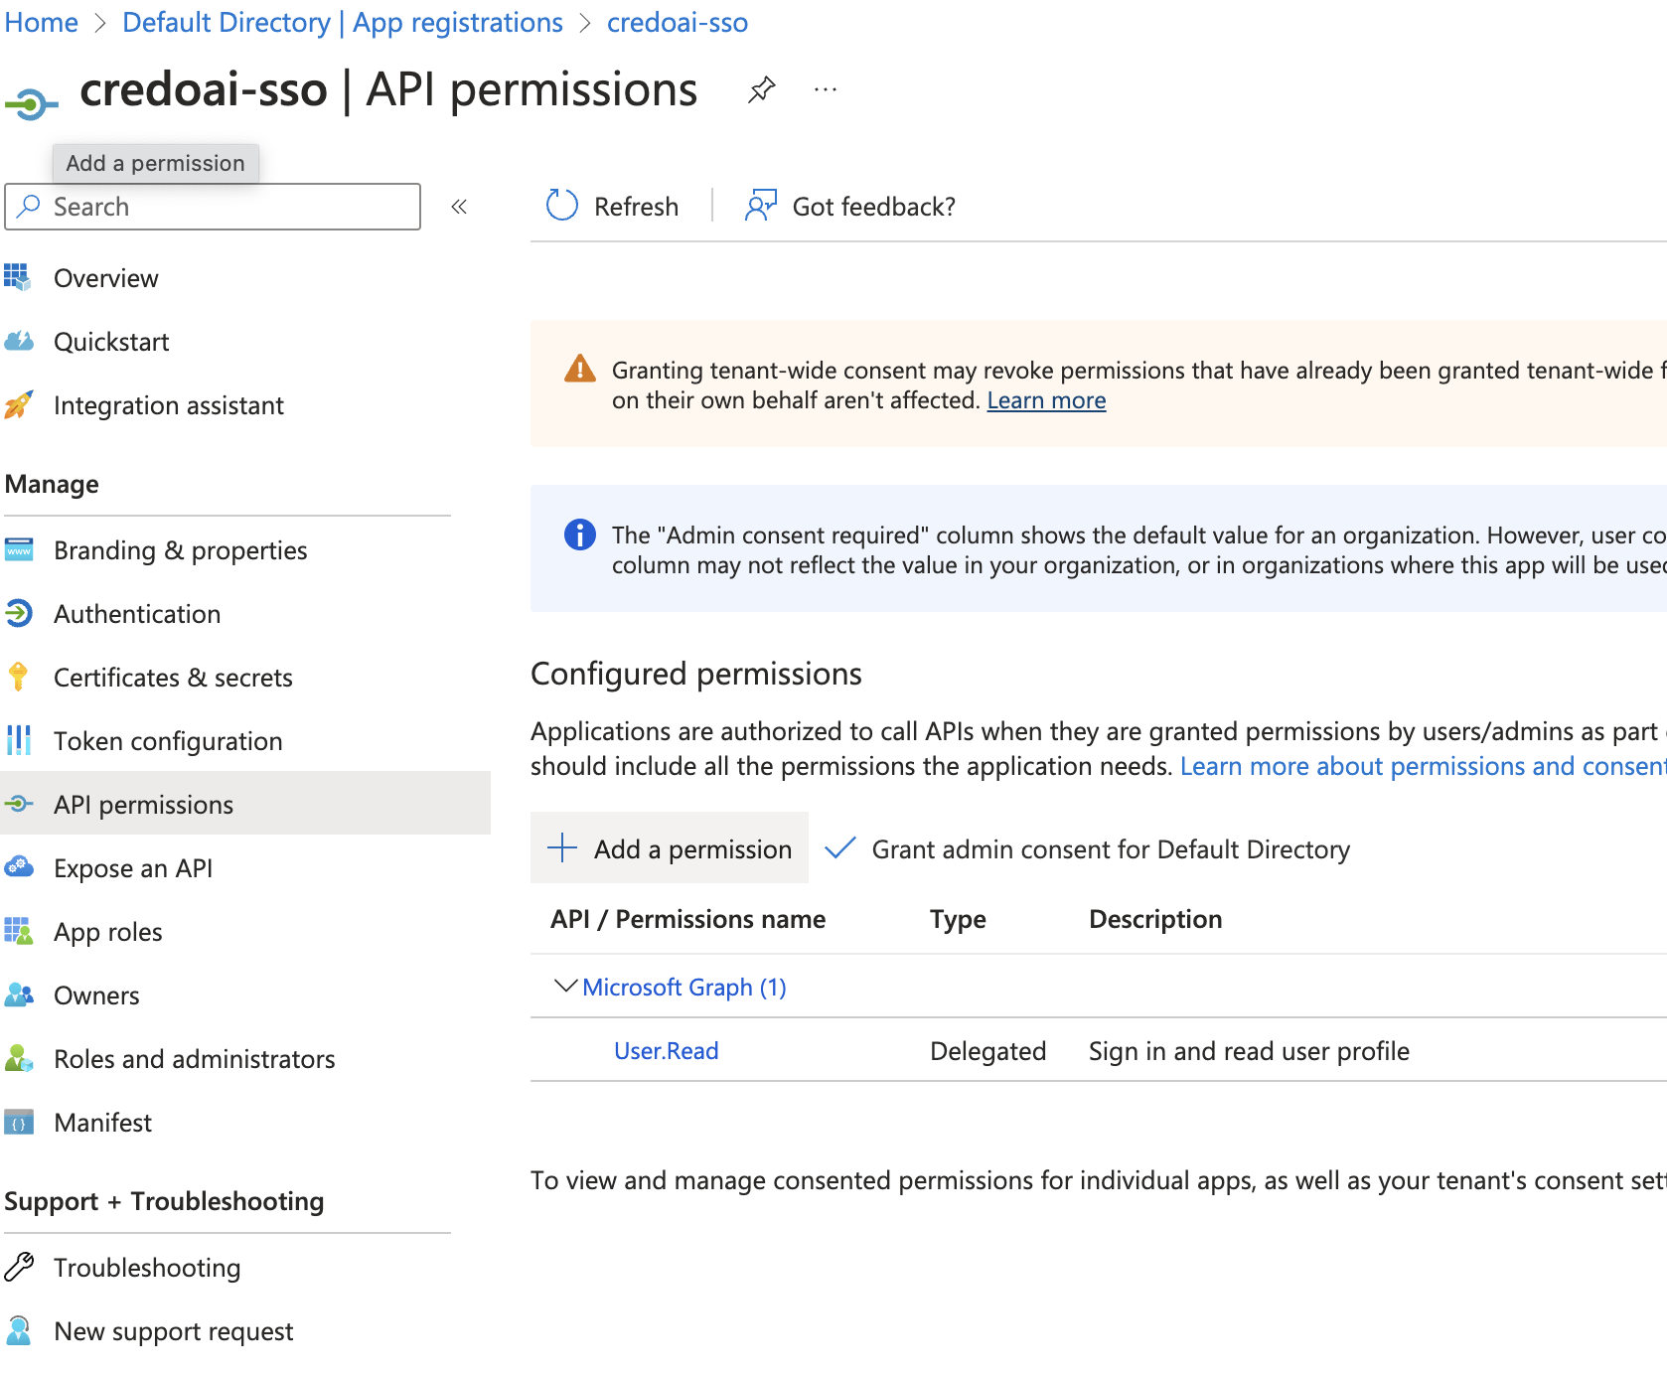Screen dimensions: 1667x1377
Task: Click the Refresh circular arrow icon
Action: 561,206
